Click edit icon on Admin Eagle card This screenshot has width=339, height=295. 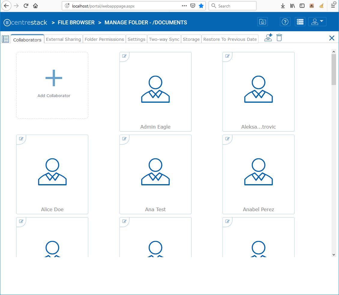click(124, 56)
